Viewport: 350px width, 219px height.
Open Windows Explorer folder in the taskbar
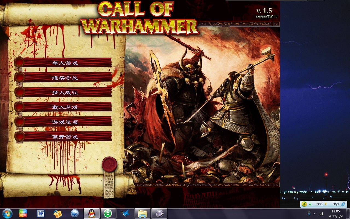(142, 214)
